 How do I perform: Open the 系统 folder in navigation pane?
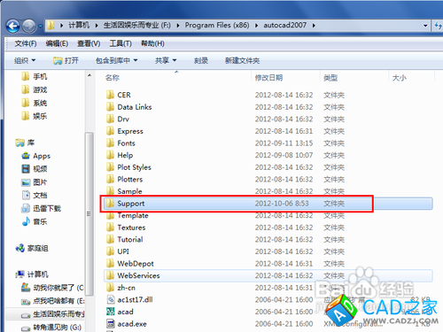(x=35, y=103)
